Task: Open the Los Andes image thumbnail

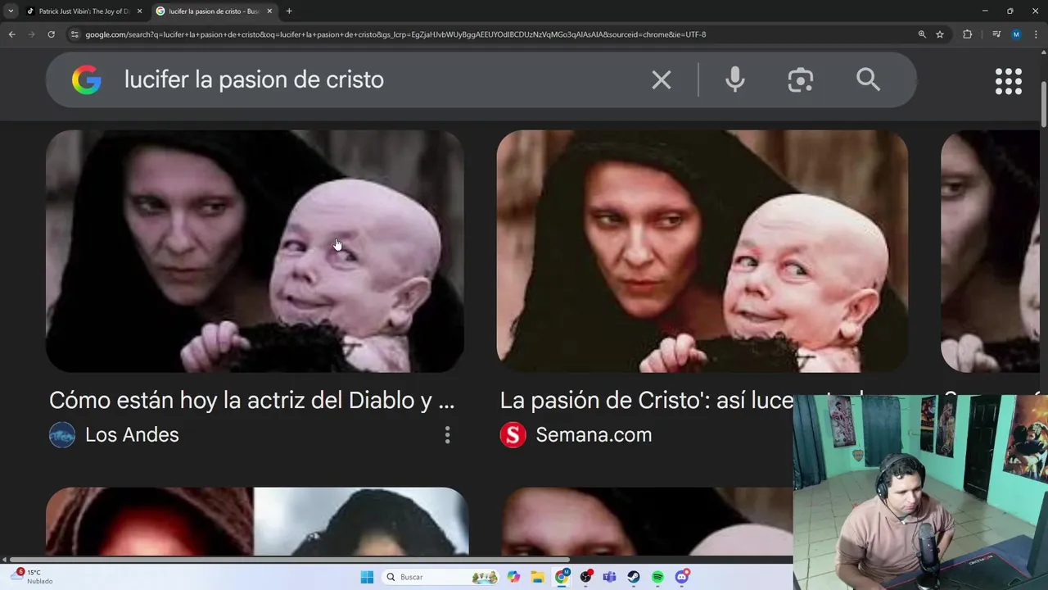Action: point(255,251)
